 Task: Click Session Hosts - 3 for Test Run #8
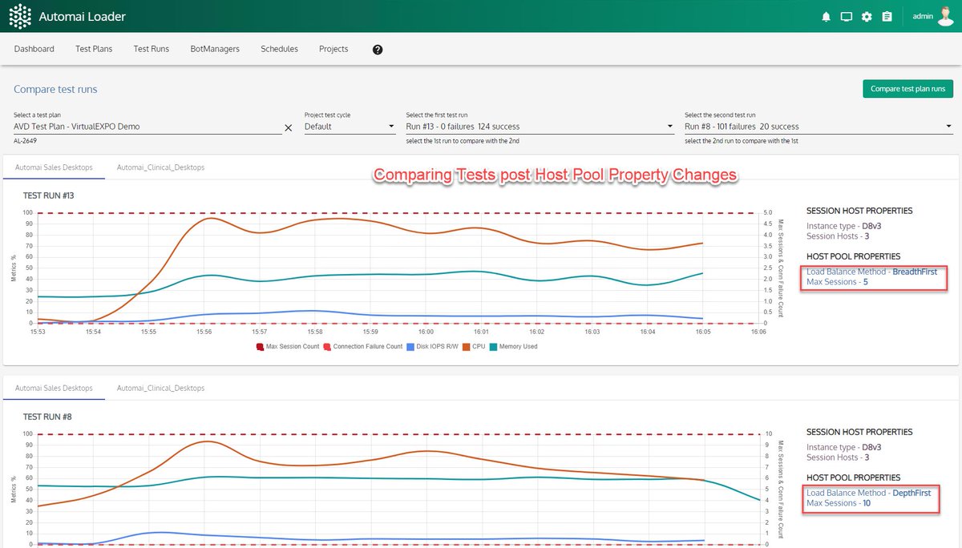838,457
